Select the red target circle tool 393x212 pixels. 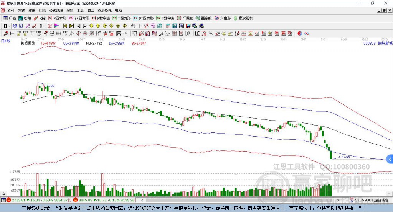[x=78, y=33]
